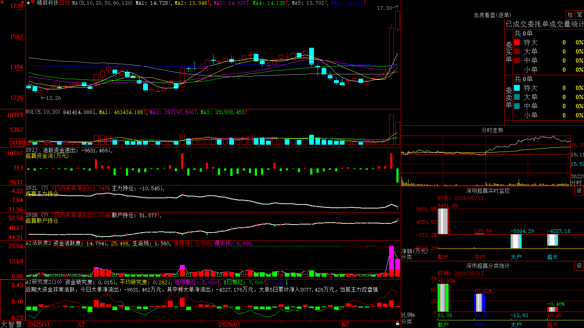The width and height of the screenshot is (584, 328).
Task: Click the tallest red volume bar
Action: [391, 130]
